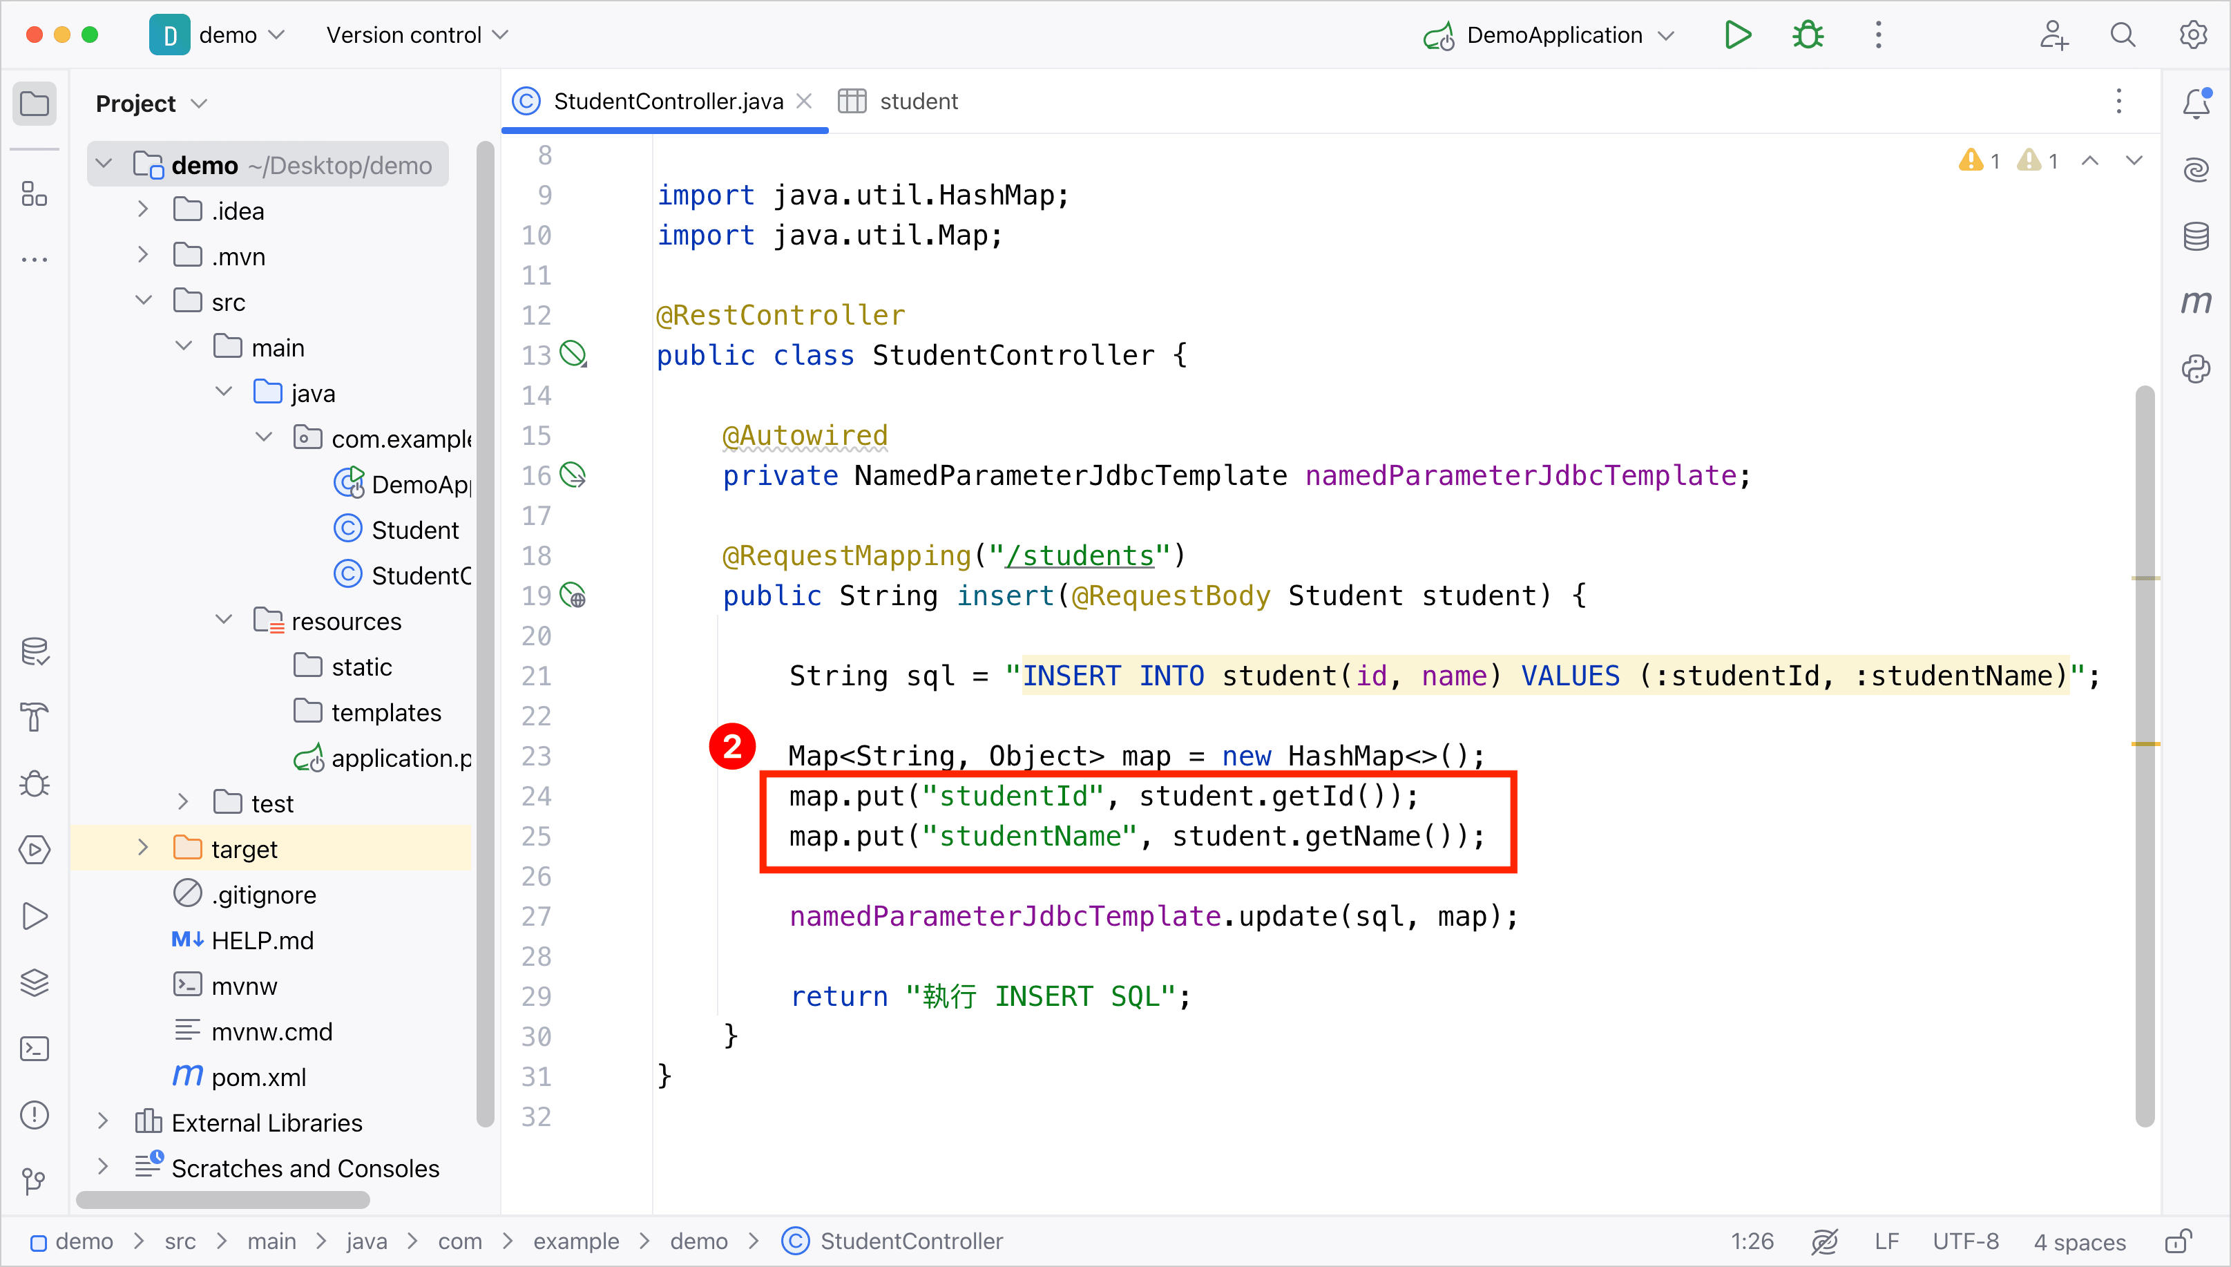Screen dimensions: 2231x1267
Task: Toggle read-only lock in status bar
Action: 2178,1241
